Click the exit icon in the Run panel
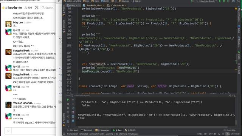Viewport: 242px width, 136px height. pos(68,116)
